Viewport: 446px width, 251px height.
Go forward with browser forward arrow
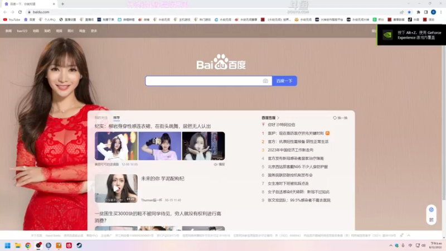point(12,12)
